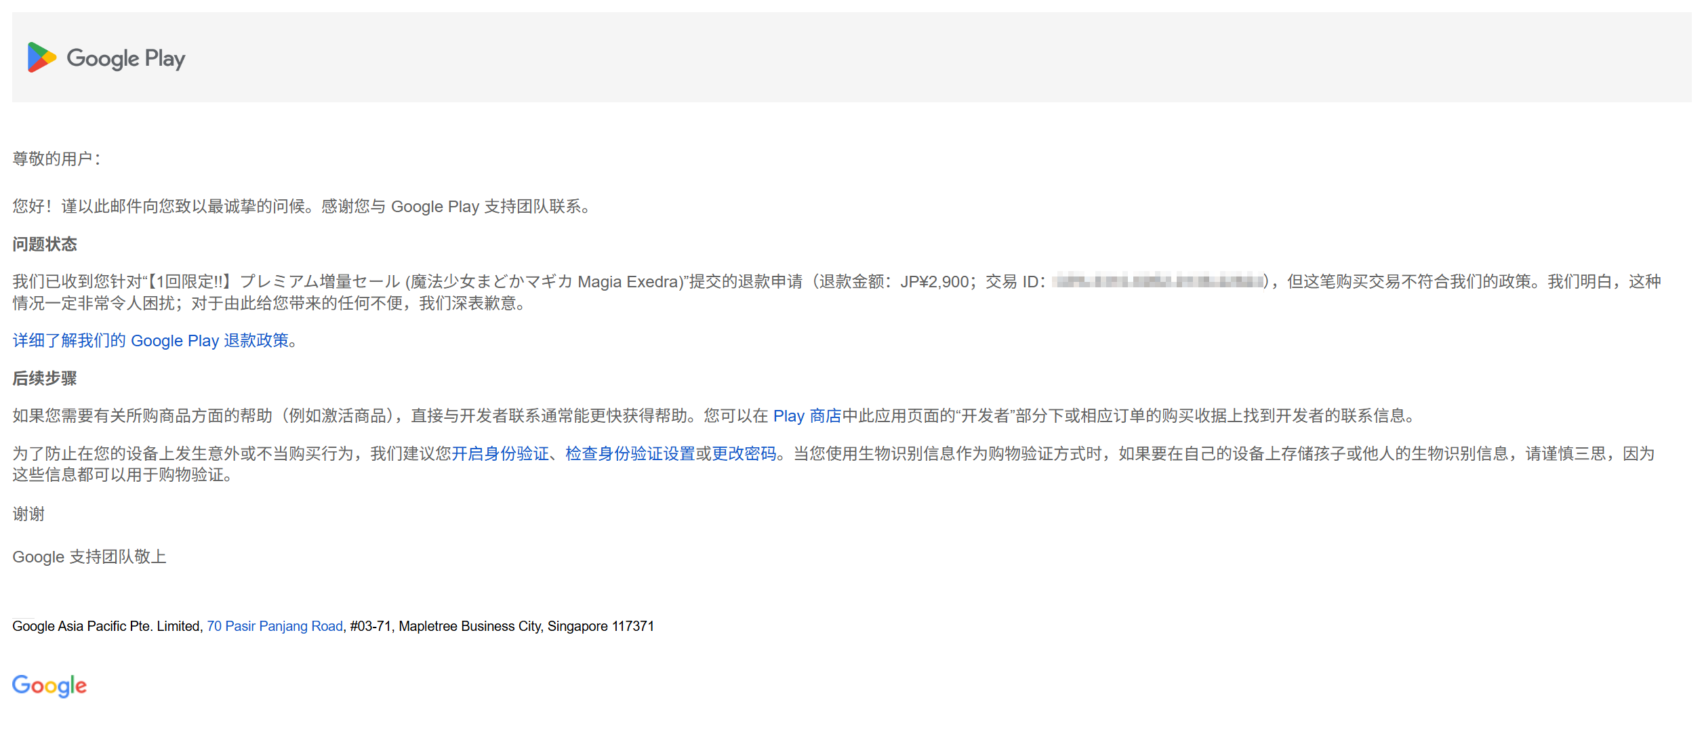
Task: Click the Google Play triangle logo icon
Action: [x=41, y=58]
